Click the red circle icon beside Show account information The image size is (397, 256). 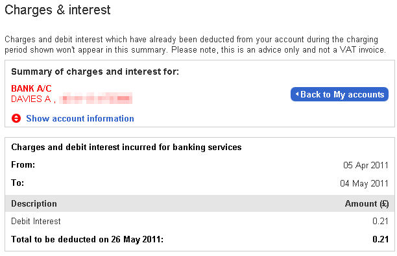click(16, 118)
